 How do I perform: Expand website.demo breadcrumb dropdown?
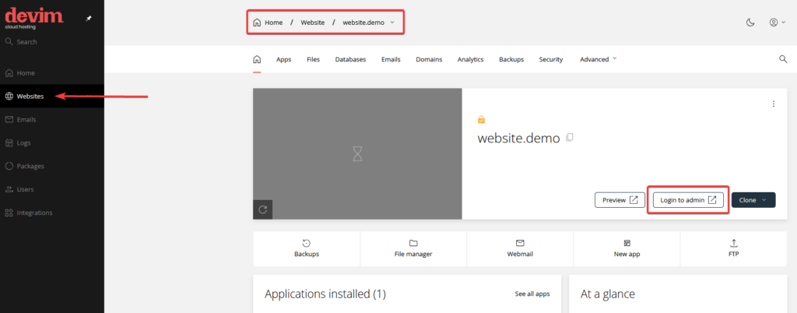point(392,23)
